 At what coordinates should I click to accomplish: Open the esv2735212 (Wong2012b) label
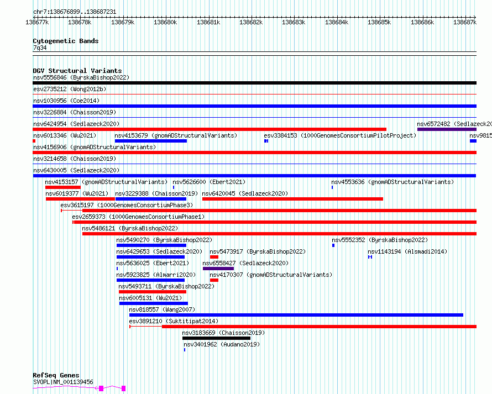pyautogui.click(x=70, y=89)
